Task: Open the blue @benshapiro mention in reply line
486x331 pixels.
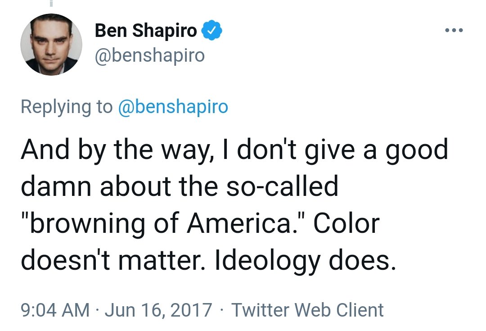Action: coord(173,107)
